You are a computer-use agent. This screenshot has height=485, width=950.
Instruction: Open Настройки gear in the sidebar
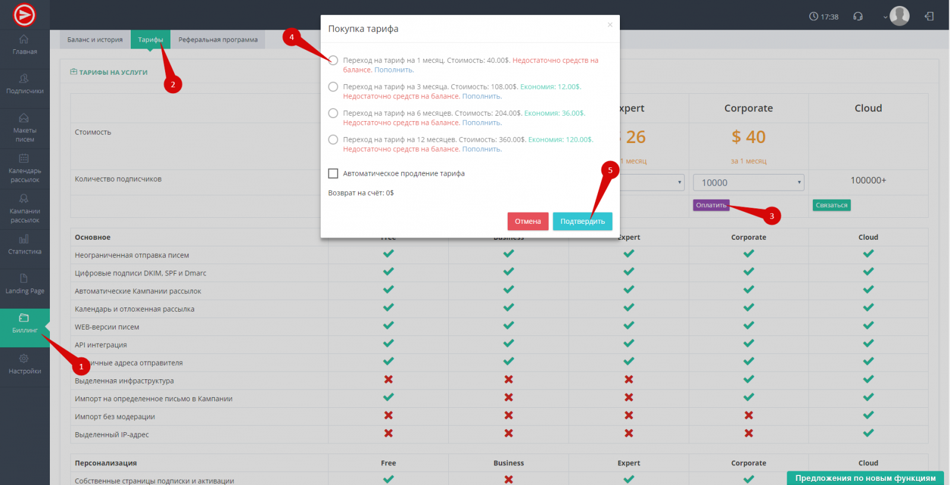tap(24, 364)
